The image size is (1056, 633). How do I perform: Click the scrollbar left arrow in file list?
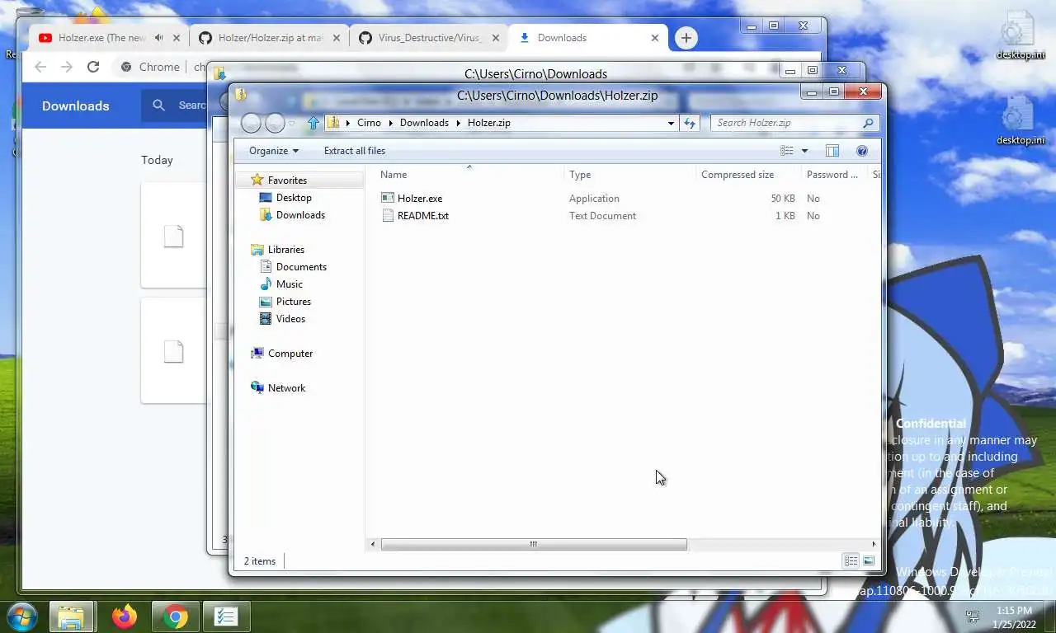[x=373, y=544]
